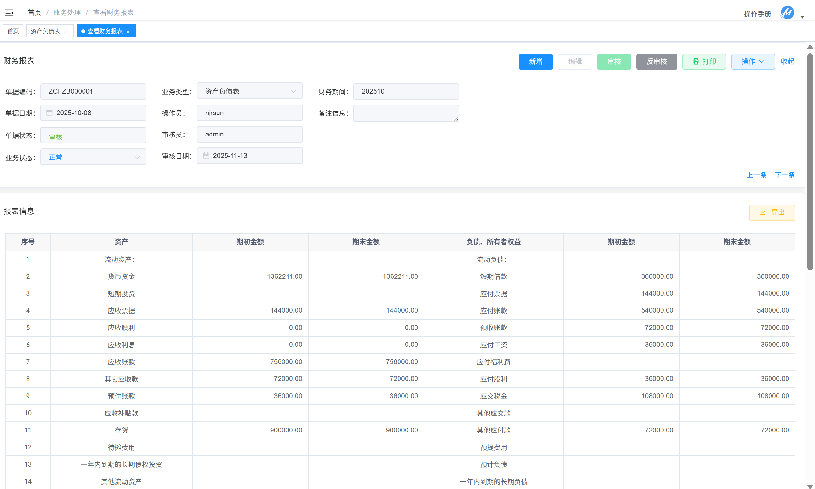The height and width of the screenshot is (489, 815).
Task: Click the vertical scrollbar thumb
Action: [810, 161]
